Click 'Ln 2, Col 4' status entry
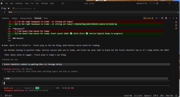 pos(138,96)
